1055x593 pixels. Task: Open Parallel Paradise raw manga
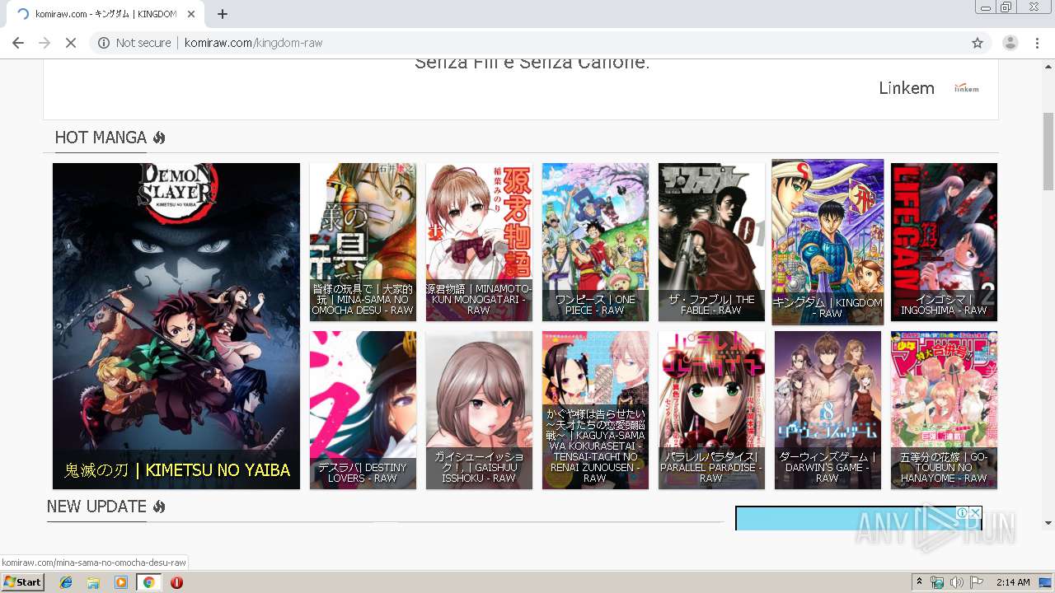[711, 410]
